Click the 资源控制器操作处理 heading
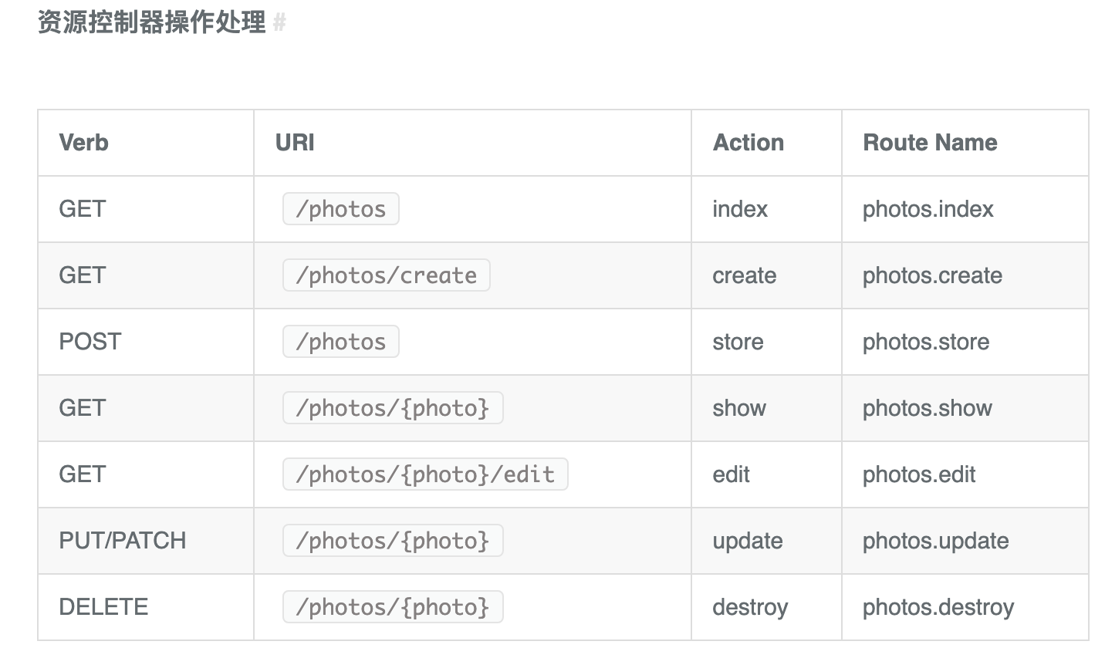1105x648 pixels. (x=151, y=22)
